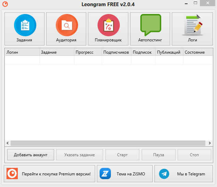This screenshot has height=187, width=217.
Task: Minimize the Leongram window
Action: [186, 3]
